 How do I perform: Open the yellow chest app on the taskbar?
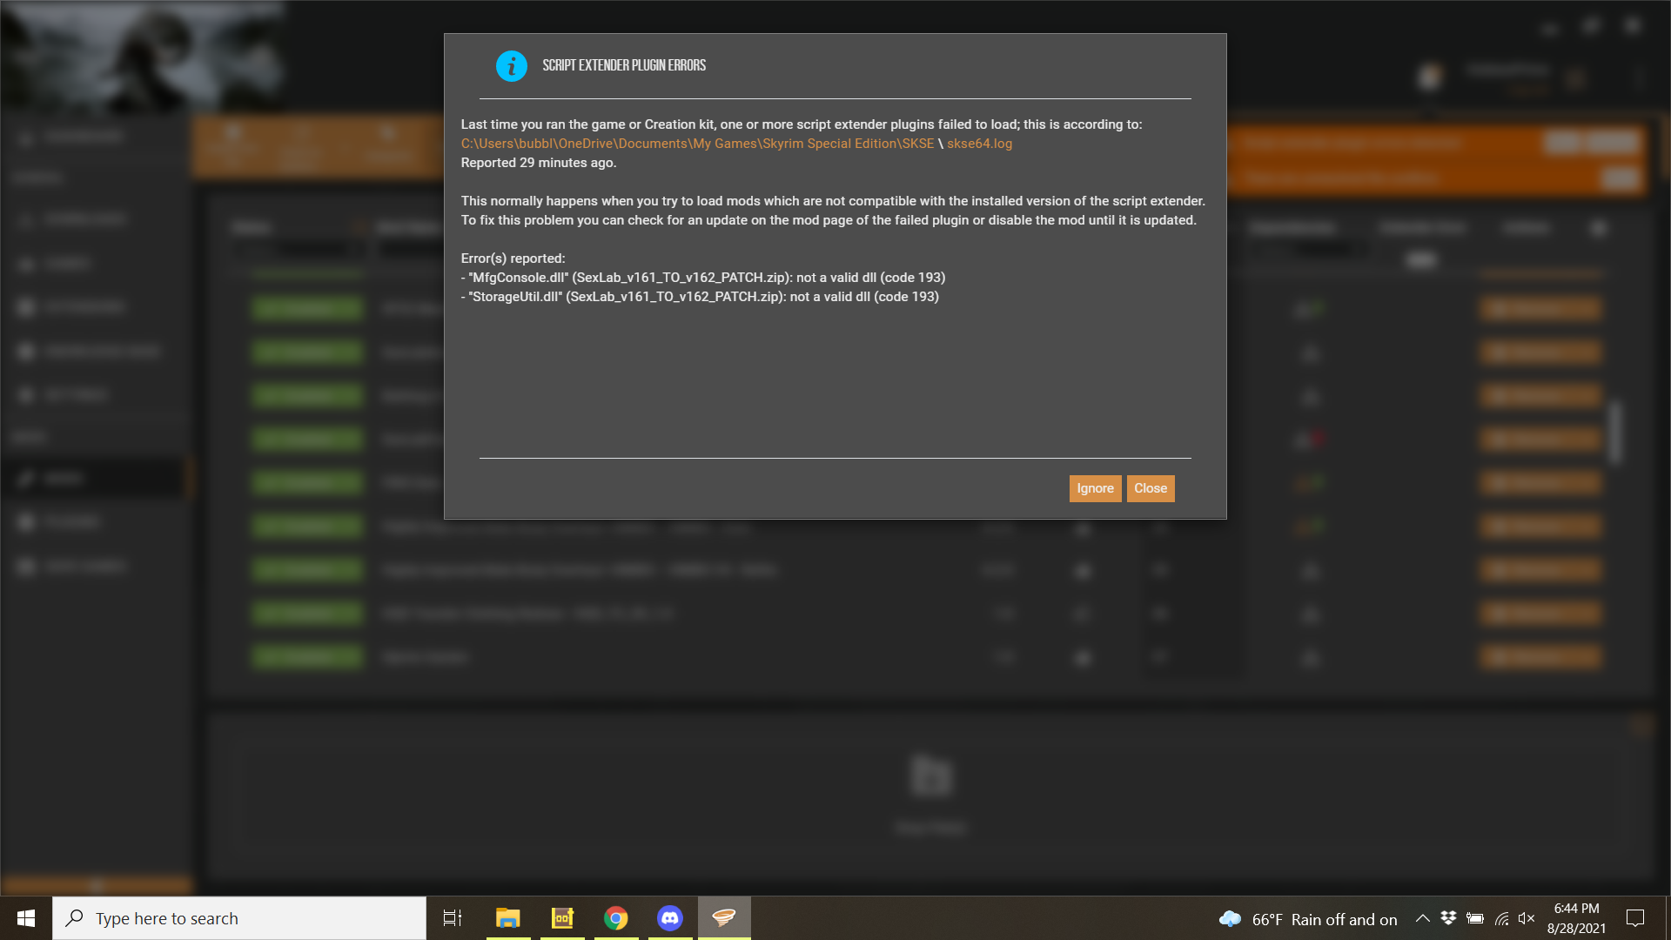pyautogui.click(x=562, y=918)
